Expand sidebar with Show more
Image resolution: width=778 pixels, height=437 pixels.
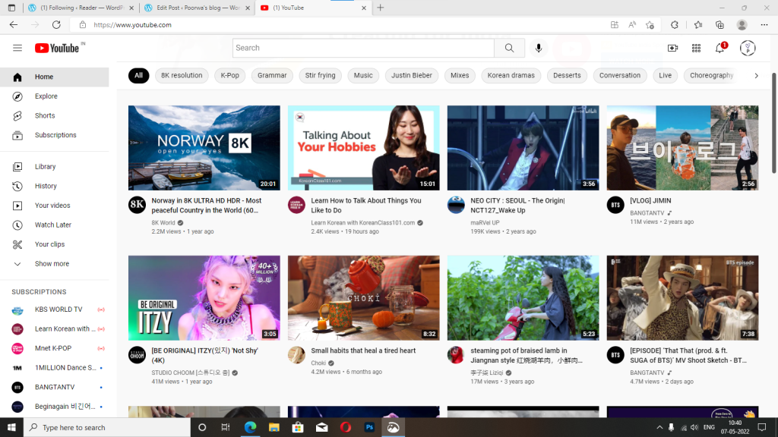[52, 264]
